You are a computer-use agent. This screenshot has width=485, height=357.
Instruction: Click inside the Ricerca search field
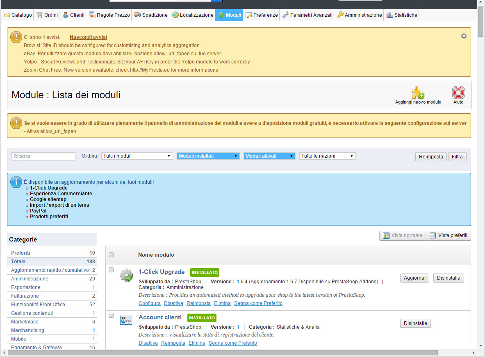(43, 156)
